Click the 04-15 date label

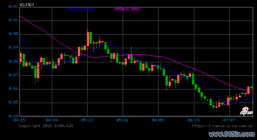pyautogui.click(x=19, y=120)
